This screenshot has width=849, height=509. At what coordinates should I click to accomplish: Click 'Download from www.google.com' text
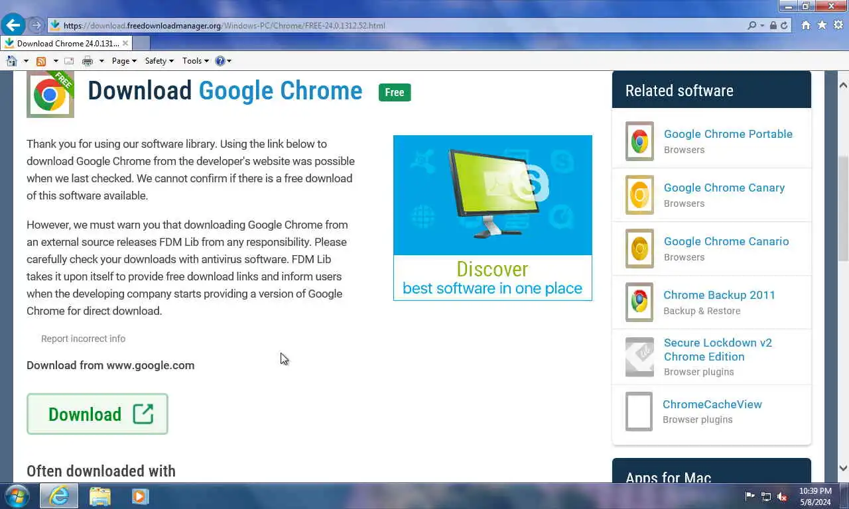[x=110, y=365]
